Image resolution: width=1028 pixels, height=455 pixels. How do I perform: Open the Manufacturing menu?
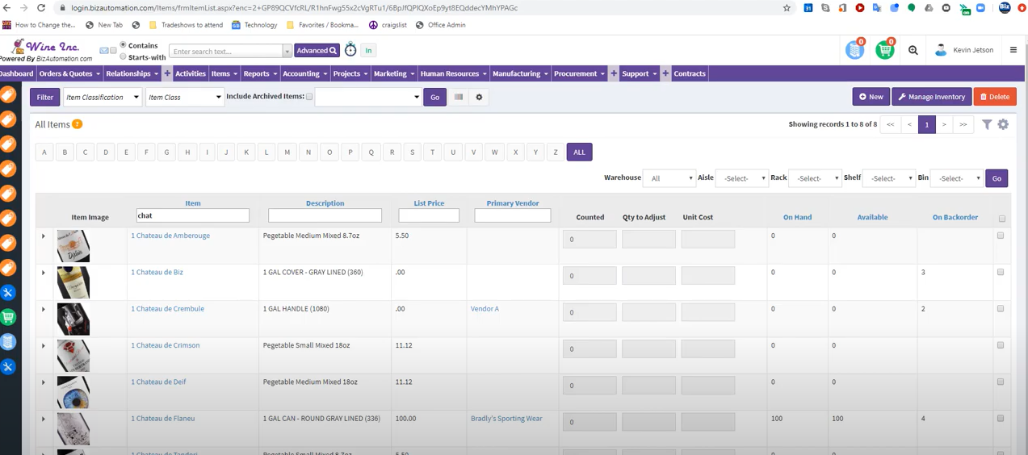[521, 73]
